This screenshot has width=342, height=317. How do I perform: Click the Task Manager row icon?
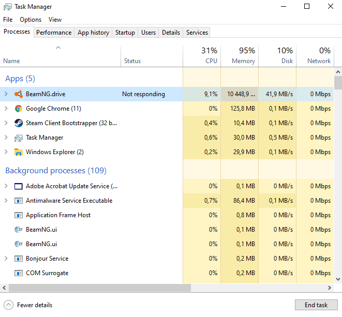[19, 138]
